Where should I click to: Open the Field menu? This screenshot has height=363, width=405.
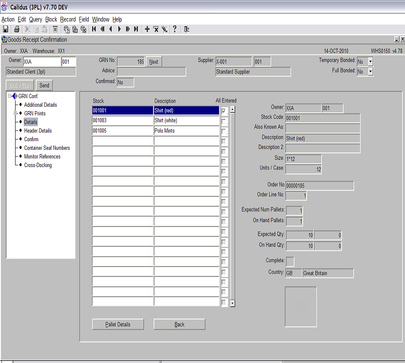click(x=84, y=19)
